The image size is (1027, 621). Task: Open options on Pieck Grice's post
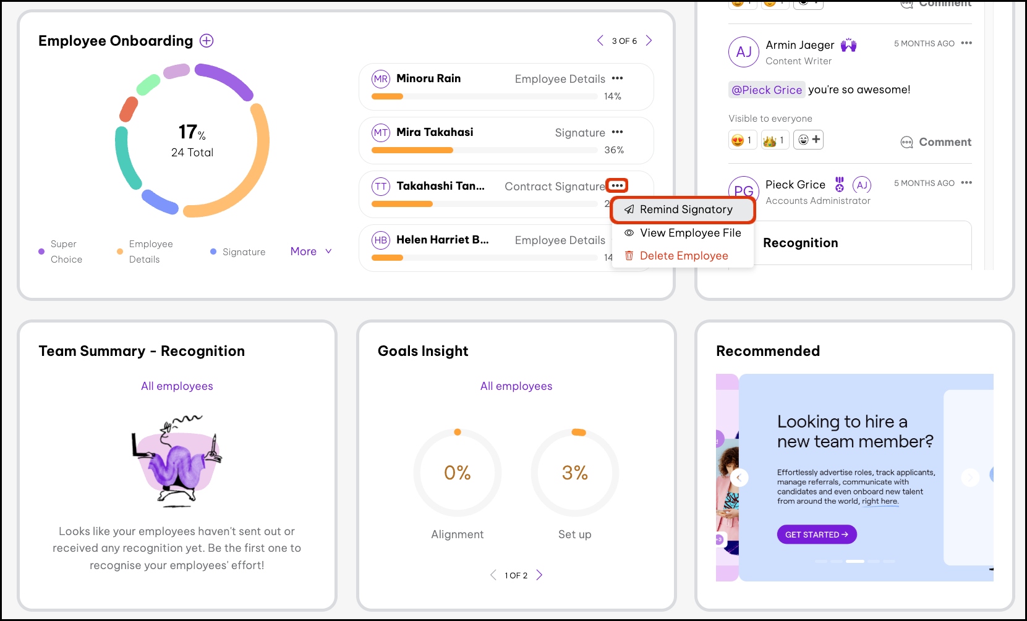[966, 183]
